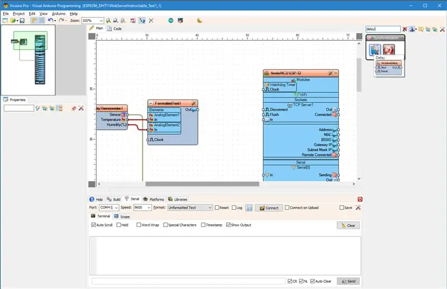Open dropdown arrow beside Open project icon

(x=17, y=21)
